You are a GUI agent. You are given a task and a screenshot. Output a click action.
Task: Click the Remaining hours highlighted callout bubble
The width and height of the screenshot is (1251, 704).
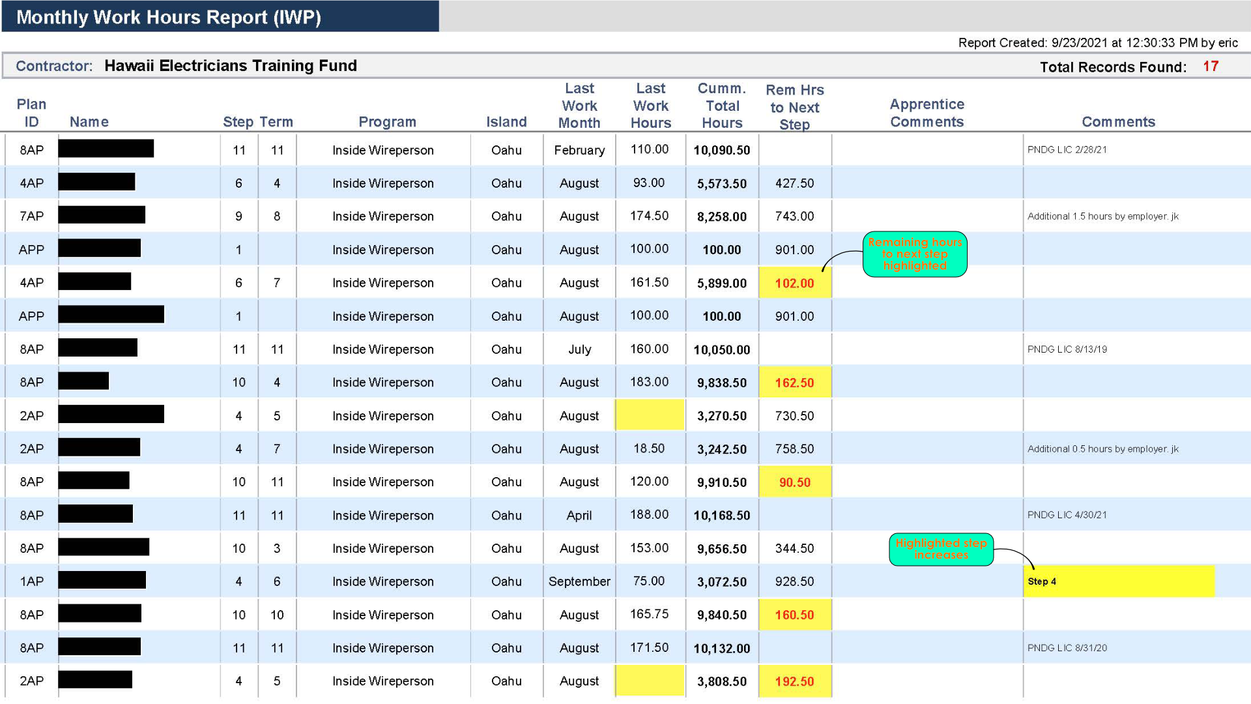pyautogui.click(x=915, y=254)
